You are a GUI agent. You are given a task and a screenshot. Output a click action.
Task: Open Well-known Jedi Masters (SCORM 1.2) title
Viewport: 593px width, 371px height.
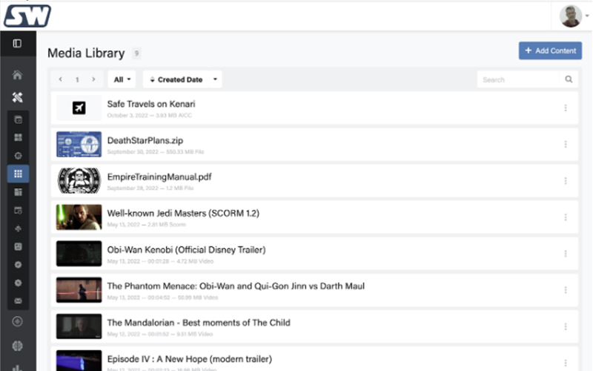(183, 213)
